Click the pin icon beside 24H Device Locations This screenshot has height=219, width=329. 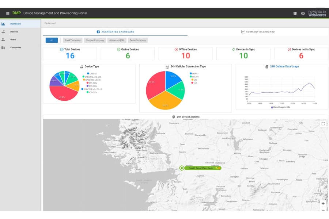pos(174,117)
